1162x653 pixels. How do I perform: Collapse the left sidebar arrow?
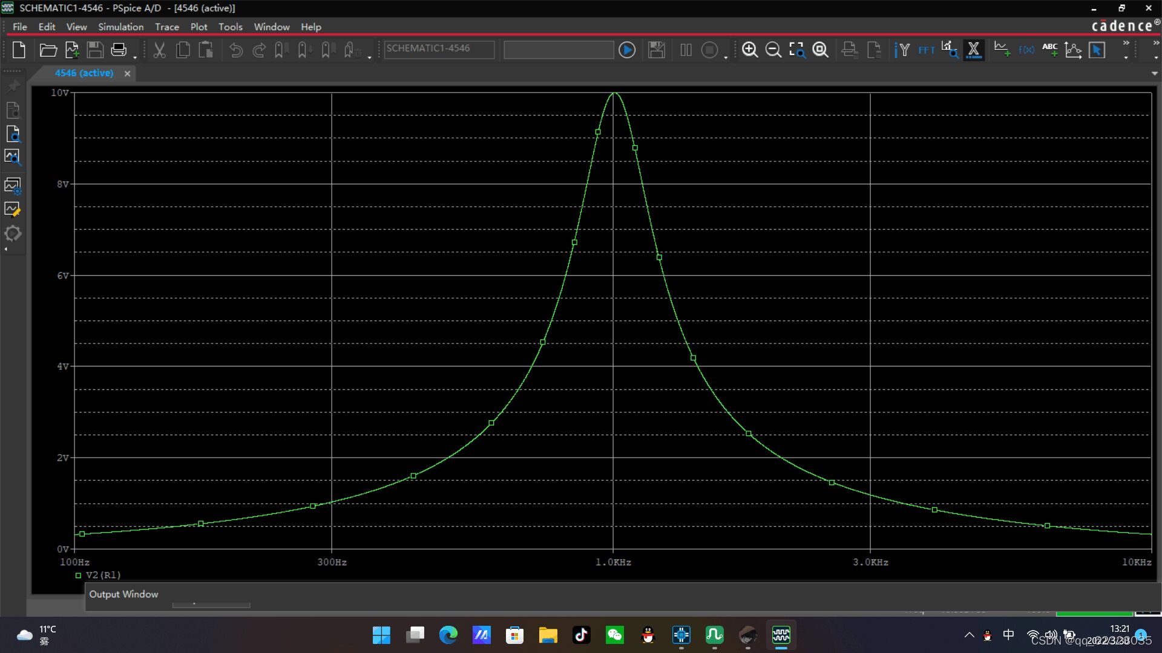[6, 249]
